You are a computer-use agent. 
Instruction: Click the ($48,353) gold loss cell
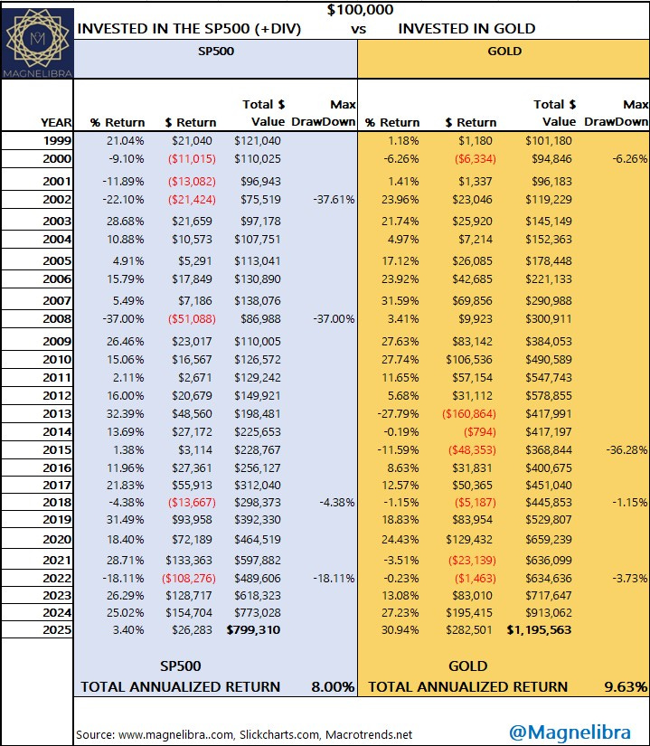point(472,450)
